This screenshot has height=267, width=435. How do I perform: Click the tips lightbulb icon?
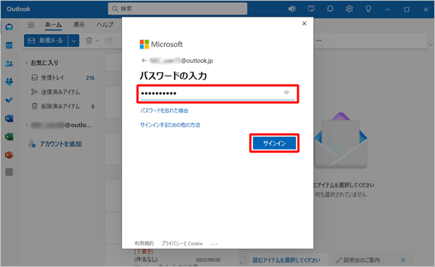pyautogui.click(x=368, y=9)
